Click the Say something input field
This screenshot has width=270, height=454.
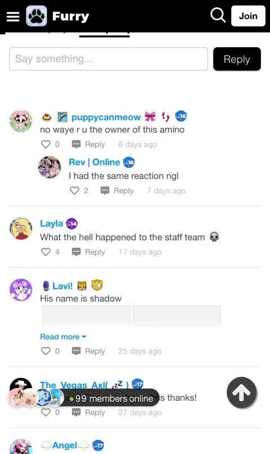point(108,59)
